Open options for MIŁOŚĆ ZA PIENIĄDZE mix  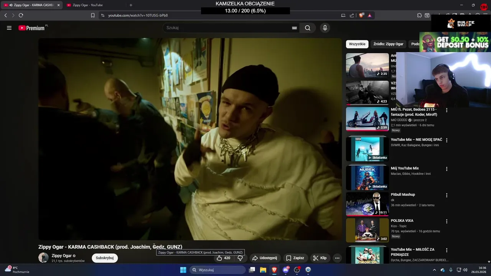447,250
